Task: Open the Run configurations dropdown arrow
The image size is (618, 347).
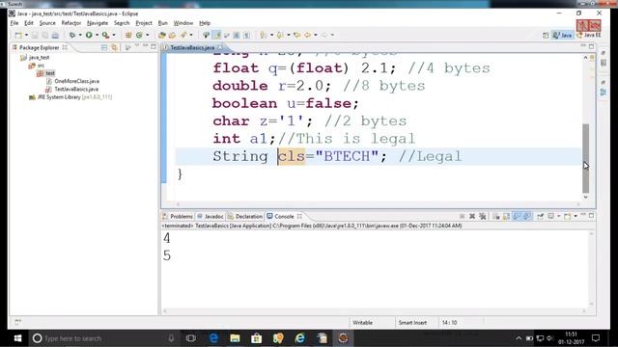Action: 97,35
